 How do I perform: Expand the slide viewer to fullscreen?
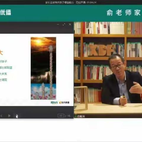[64, 24]
